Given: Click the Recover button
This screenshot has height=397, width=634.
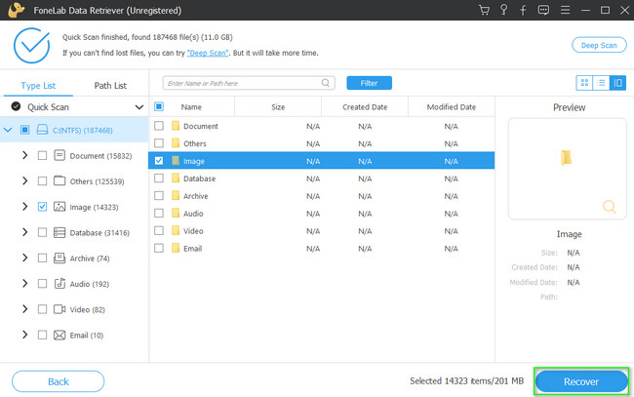Looking at the screenshot, I should click(x=581, y=381).
